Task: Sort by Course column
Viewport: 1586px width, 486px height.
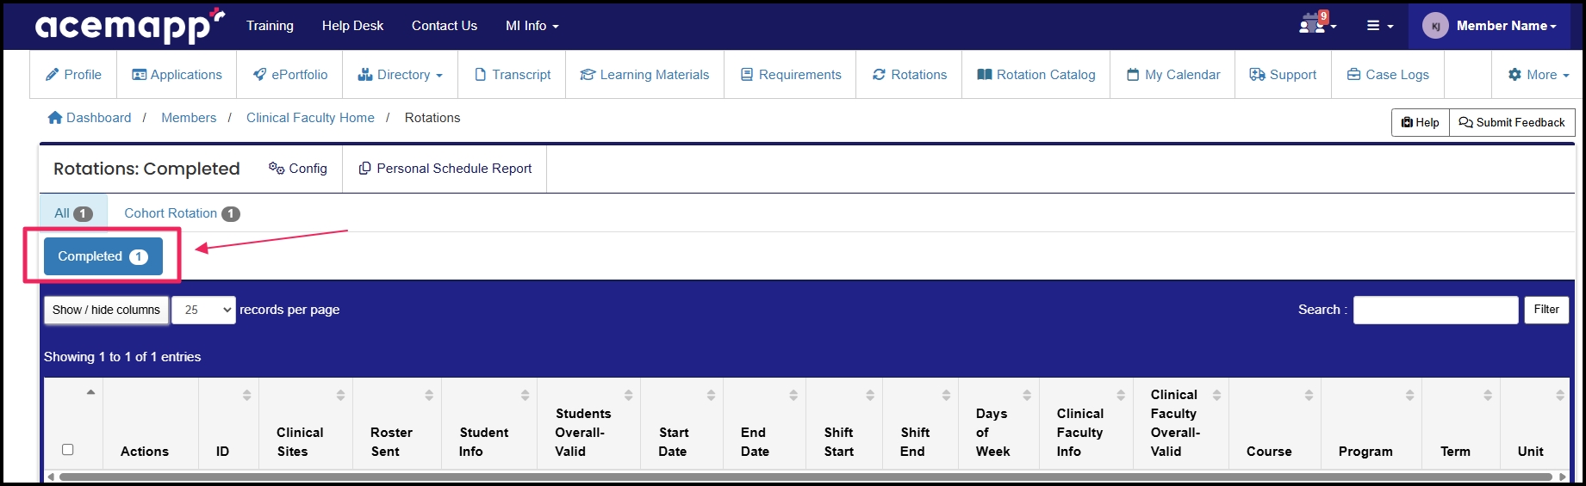Action: click(x=1309, y=395)
